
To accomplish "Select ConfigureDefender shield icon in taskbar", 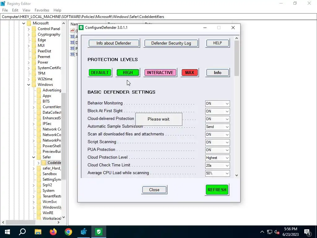I will pos(99,232).
